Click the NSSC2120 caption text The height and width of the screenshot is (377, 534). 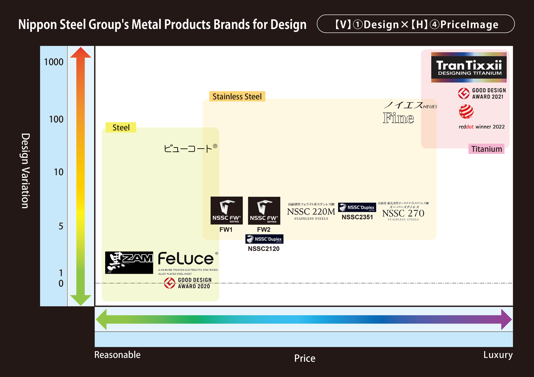264,249
